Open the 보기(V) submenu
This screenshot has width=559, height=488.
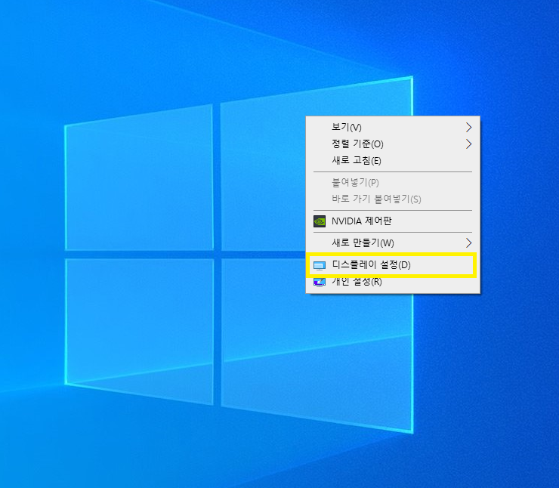[x=393, y=127]
